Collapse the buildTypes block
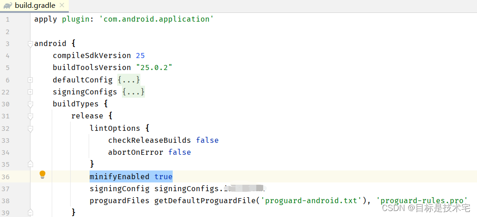This screenshot has height=217, width=477. point(30,104)
